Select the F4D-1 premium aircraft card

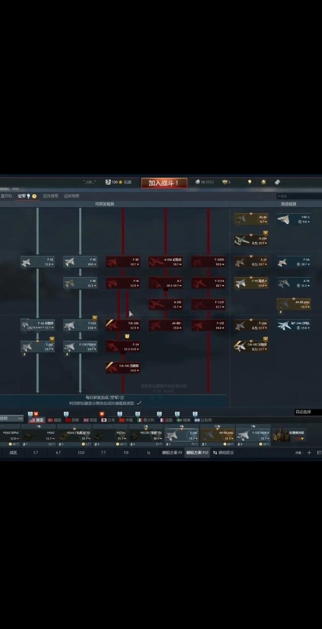293,219
